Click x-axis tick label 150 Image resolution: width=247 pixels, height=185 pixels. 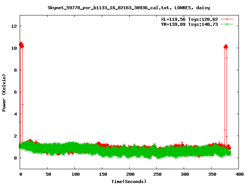tap(103, 174)
